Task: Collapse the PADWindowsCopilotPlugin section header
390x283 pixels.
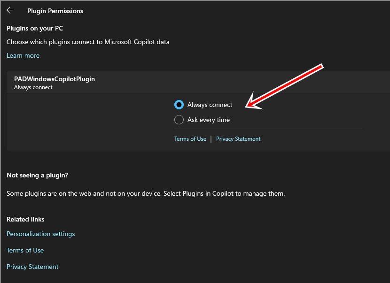Action: point(198,83)
